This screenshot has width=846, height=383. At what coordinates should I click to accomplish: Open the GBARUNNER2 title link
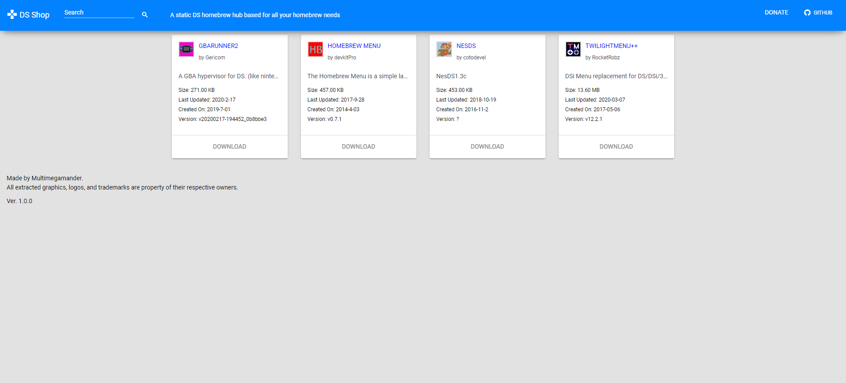click(219, 46)
